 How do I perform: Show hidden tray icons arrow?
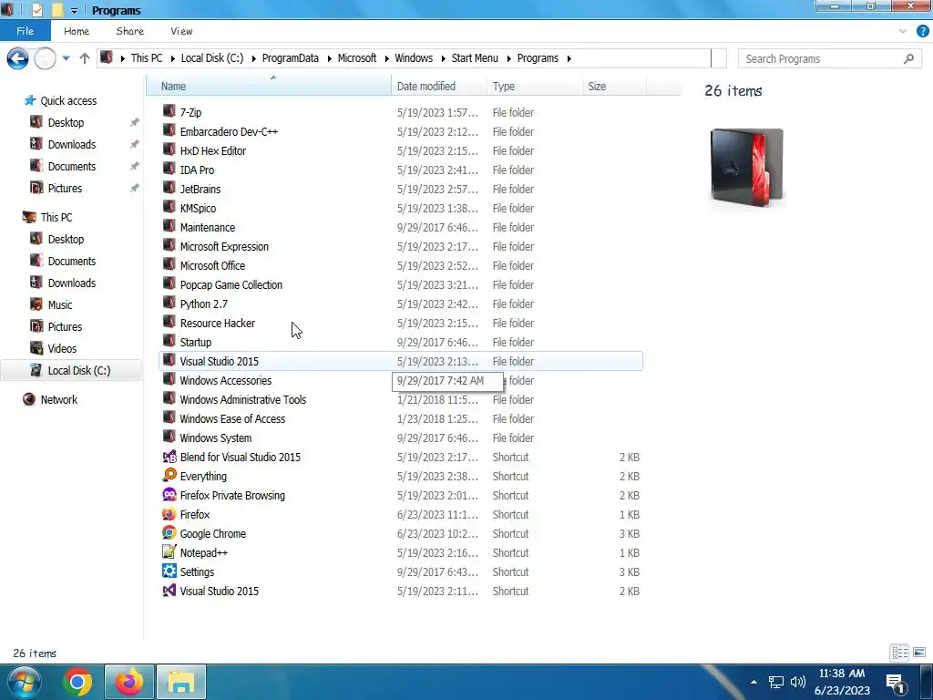(754, 682)
